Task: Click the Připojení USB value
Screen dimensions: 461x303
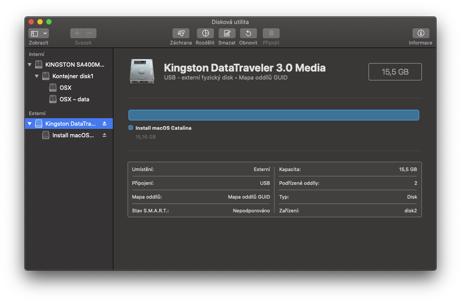Action: tap(265, 183)
